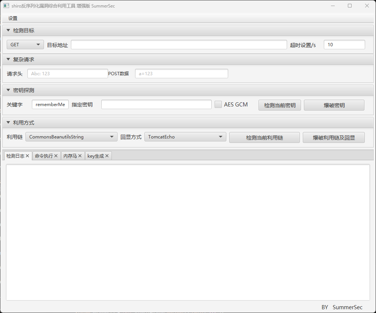This screenshot has width=376, height=313.
Task: Expand the 回显方式 TomcatEcho dropdown
Action: [x=185, y=137]
